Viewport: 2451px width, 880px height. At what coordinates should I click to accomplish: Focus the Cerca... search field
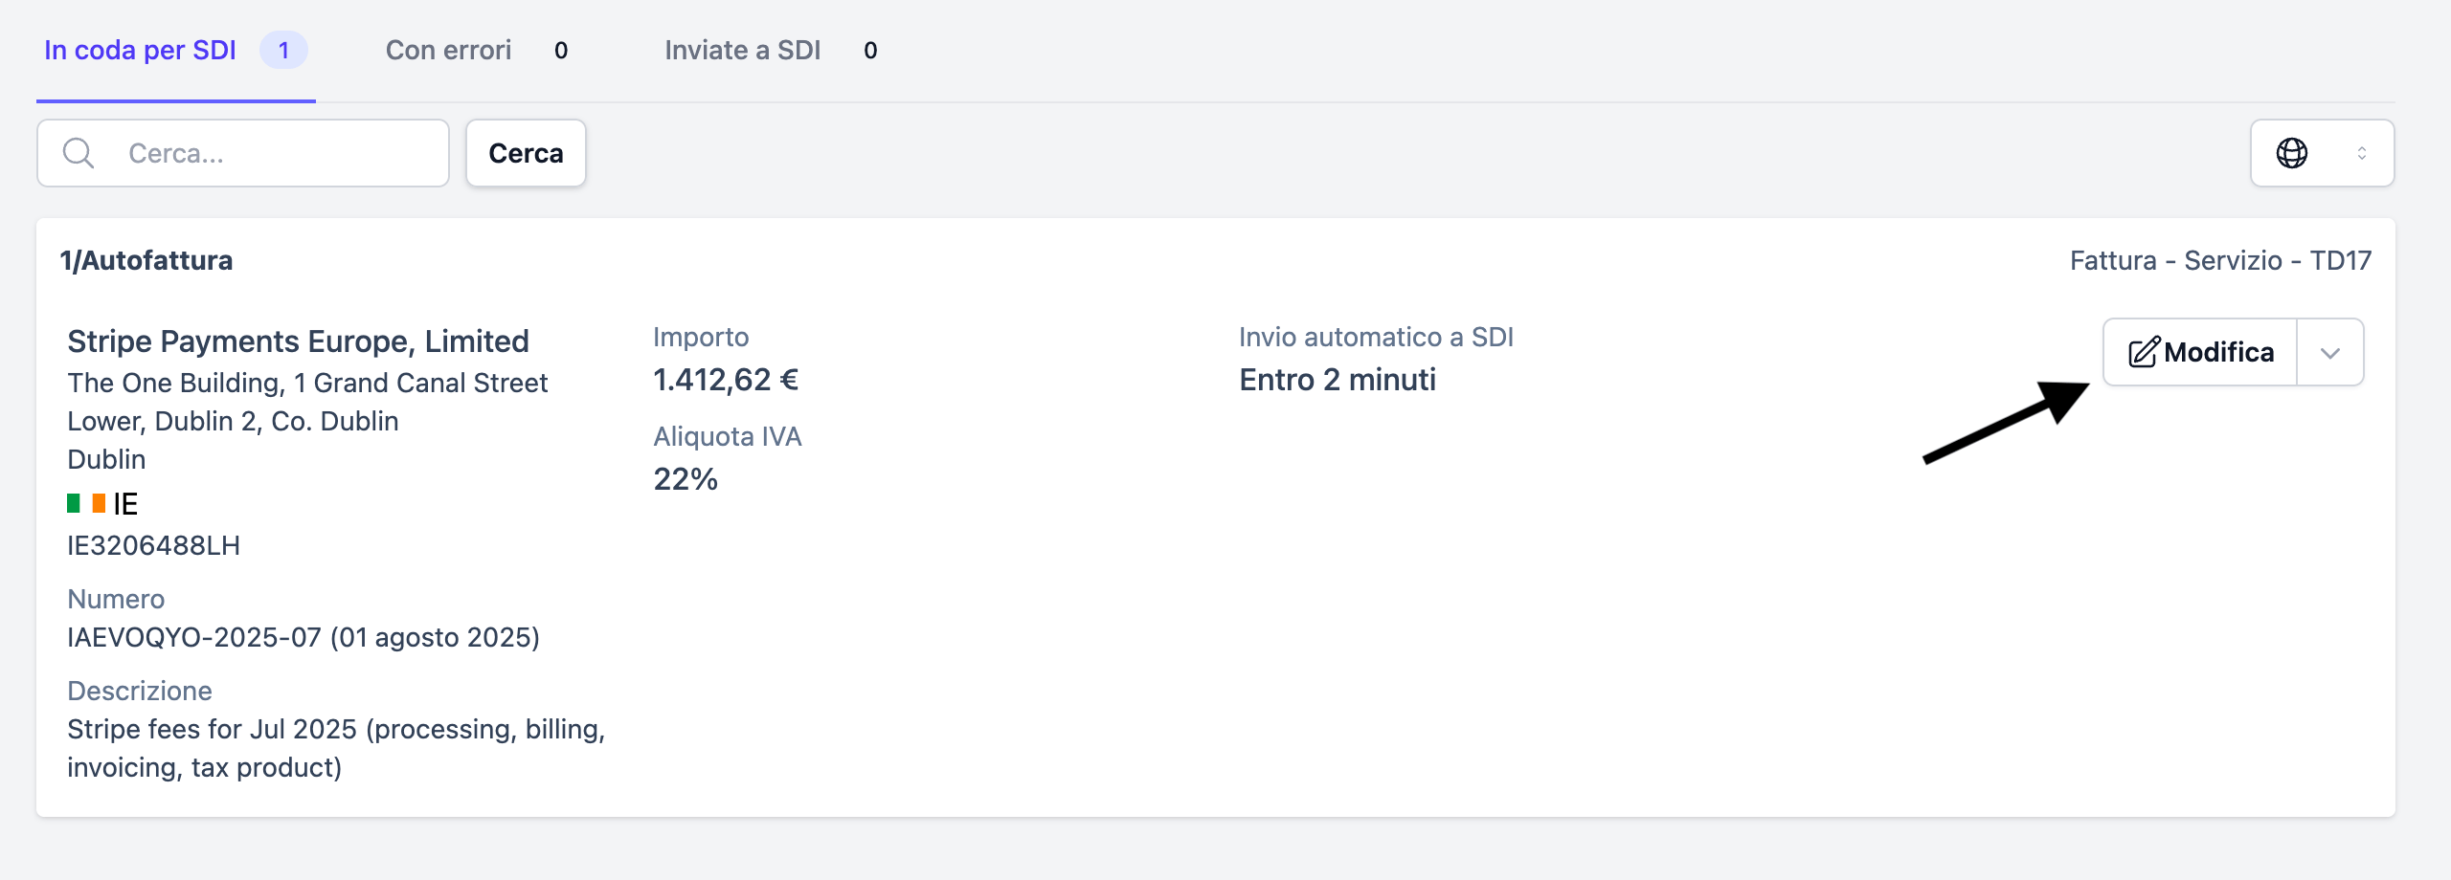click(243, 153)
